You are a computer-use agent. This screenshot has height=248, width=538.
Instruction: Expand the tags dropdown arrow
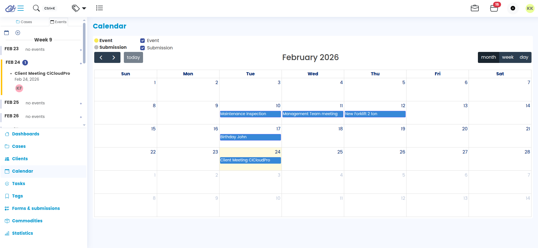(84, 8)
